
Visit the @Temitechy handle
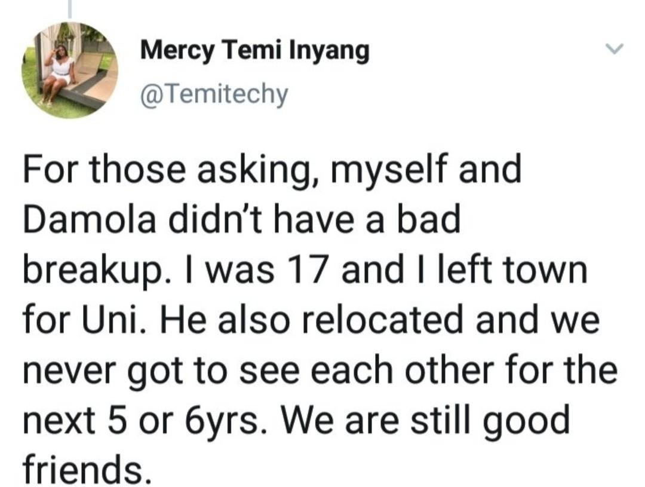pyautogui.click(x=214, y=95)
